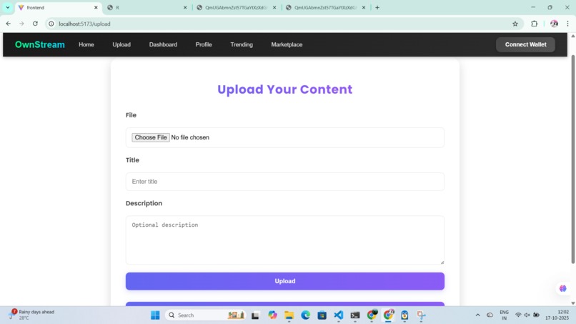Click the floating brain extension icon
The image size is (576, 324).
tap(562, 289)
